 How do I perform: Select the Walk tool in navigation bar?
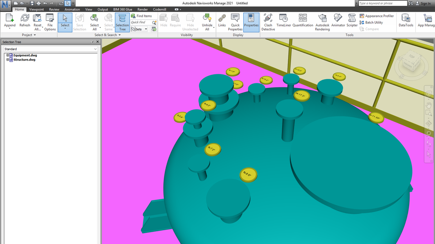coord(429,143)
